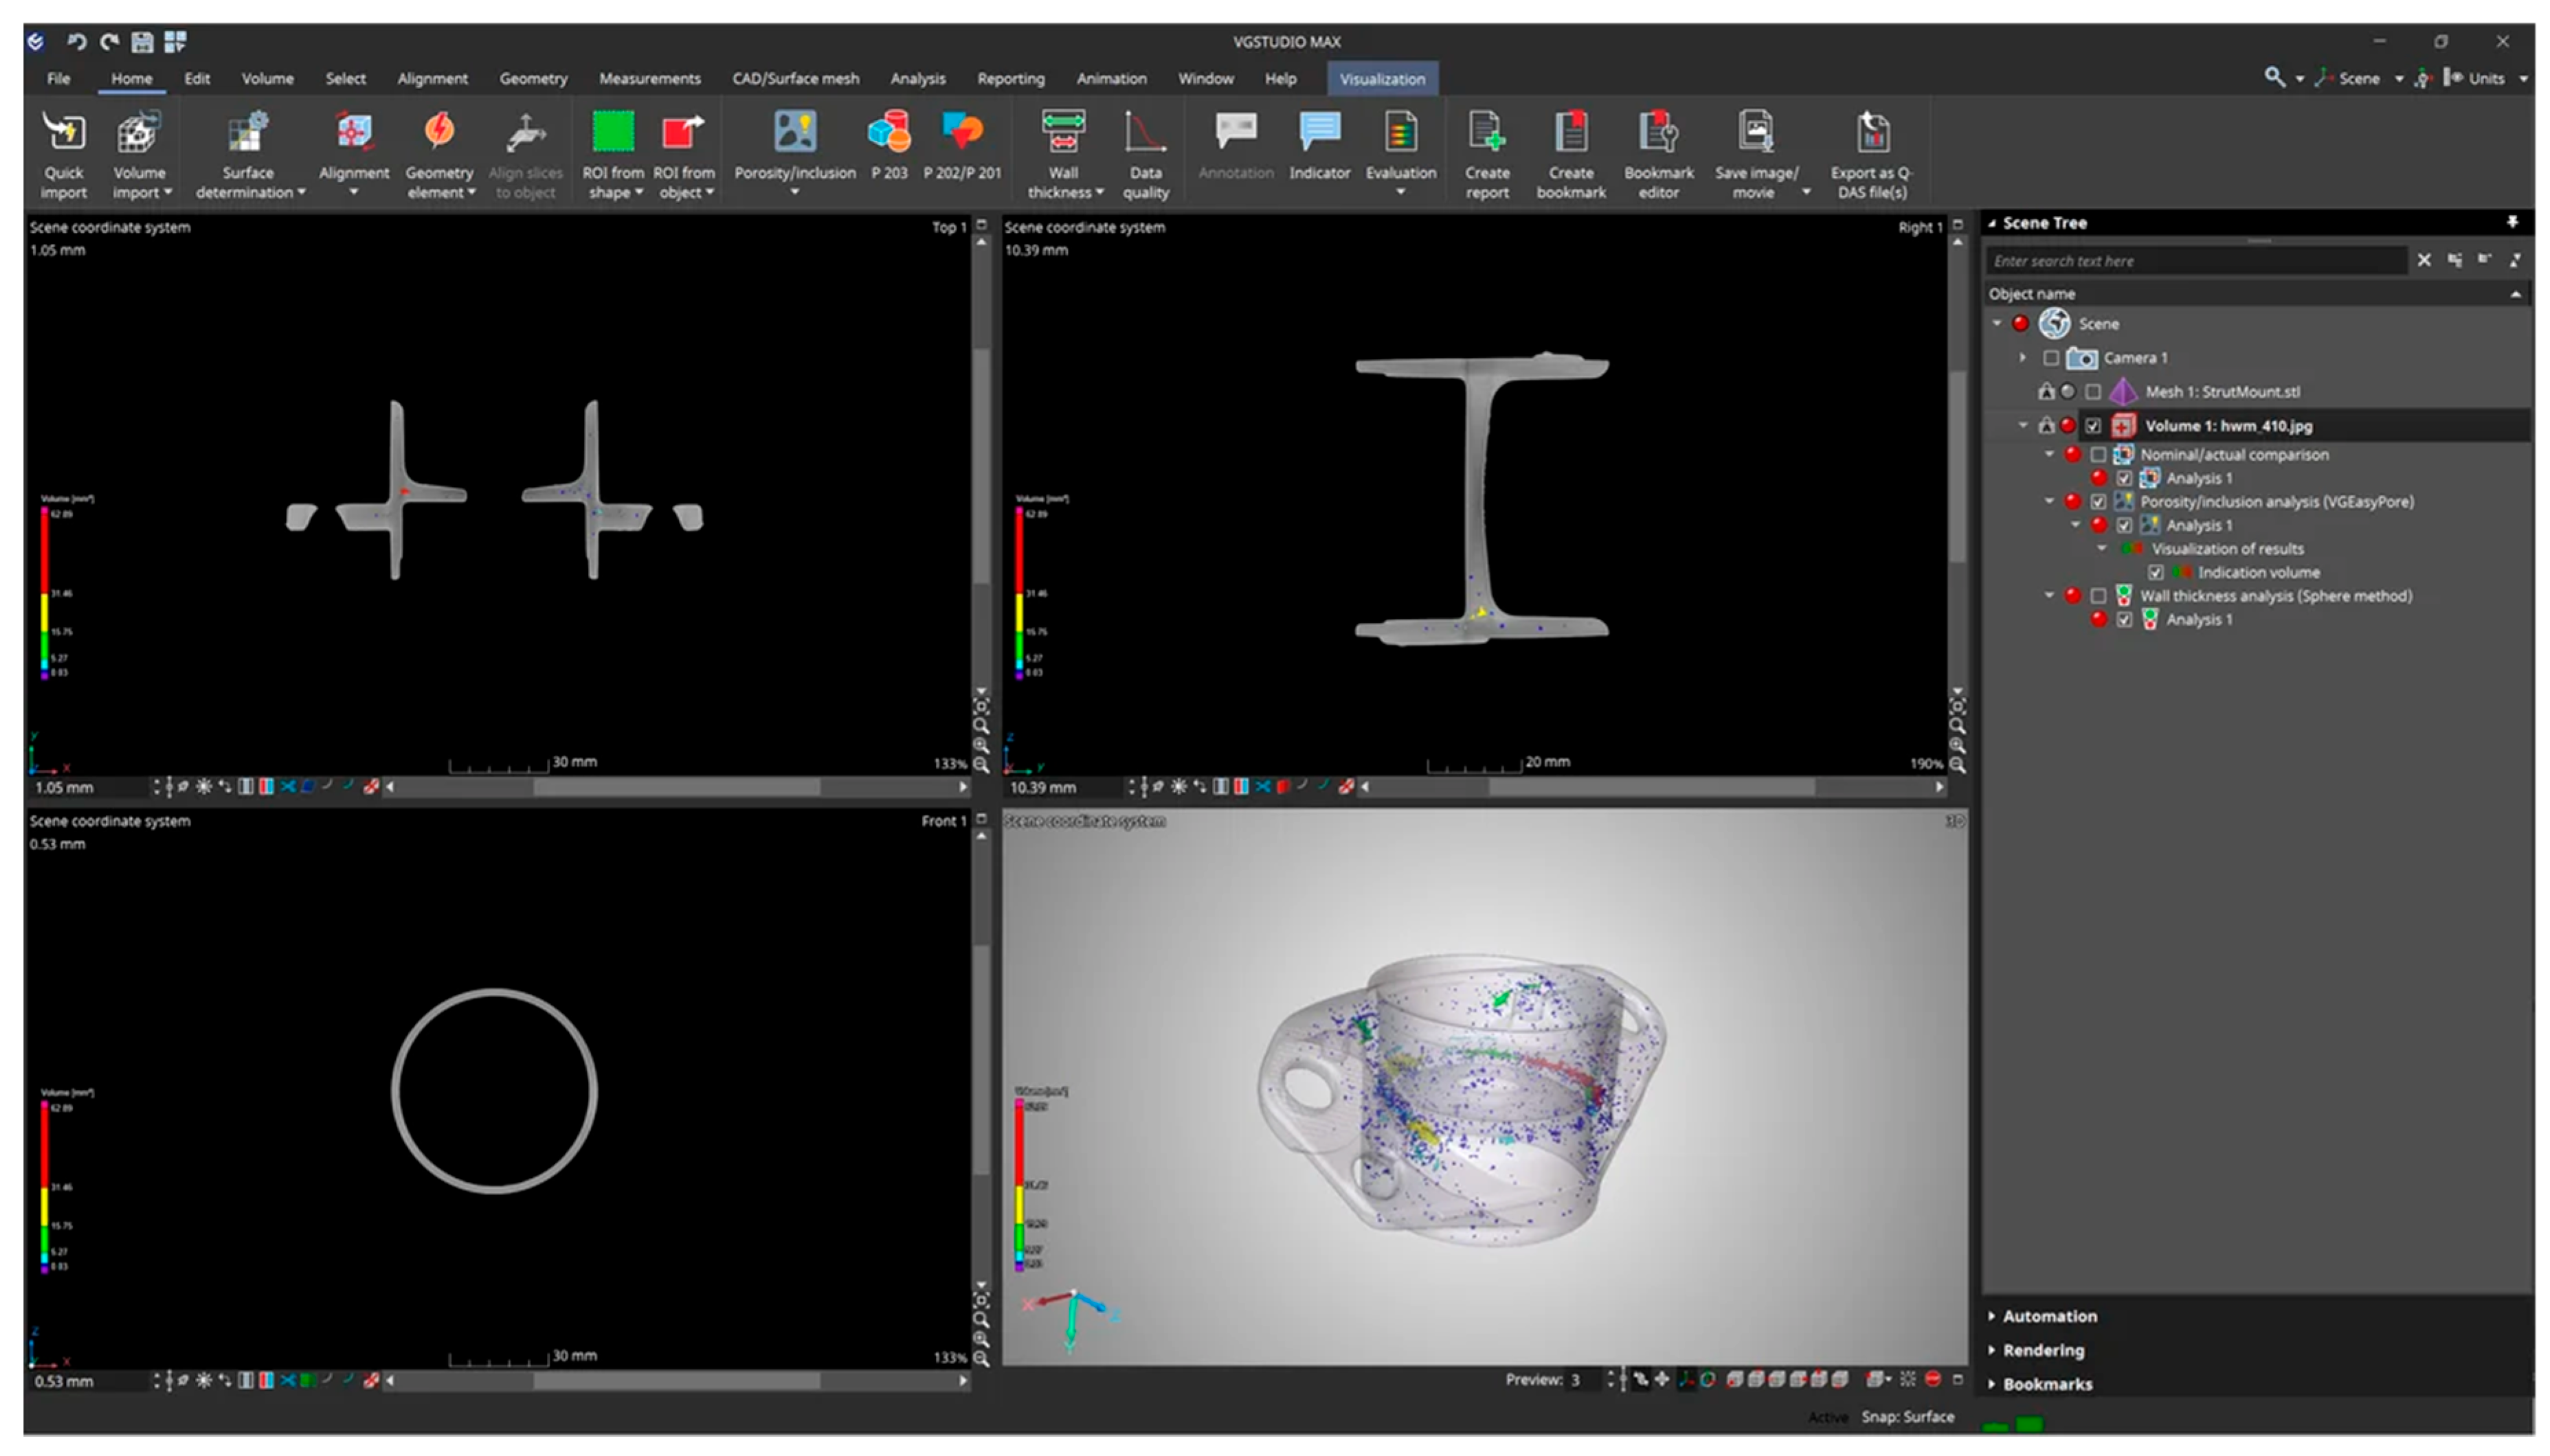Image resolution: width=2550 pixels, height=1456 pixels.
Task: Click the Scene Tree search text field
Action: coord(2195,261)
